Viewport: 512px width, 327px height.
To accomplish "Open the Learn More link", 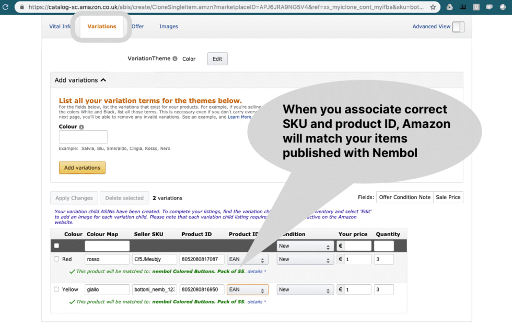I will [239, 117].
